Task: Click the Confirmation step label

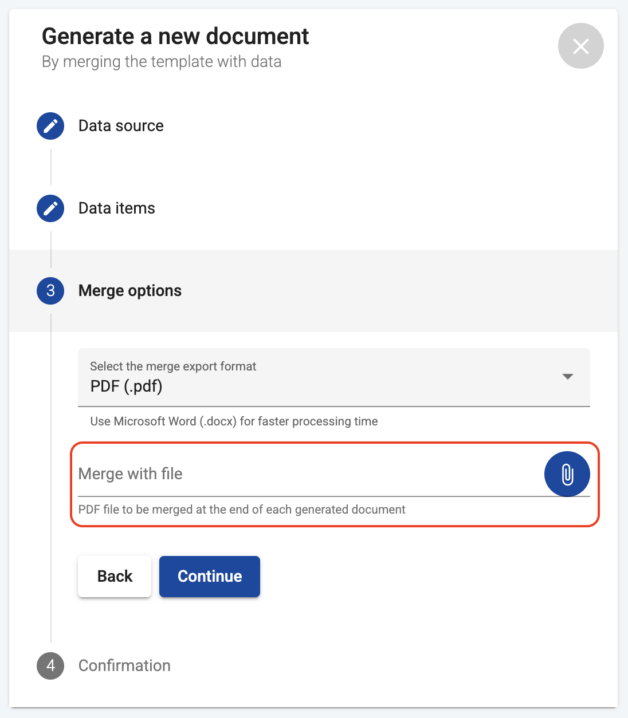Action: (x=124, y=666)
